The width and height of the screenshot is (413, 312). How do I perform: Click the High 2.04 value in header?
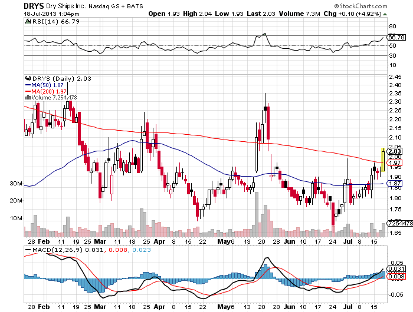tap(197, 14)
